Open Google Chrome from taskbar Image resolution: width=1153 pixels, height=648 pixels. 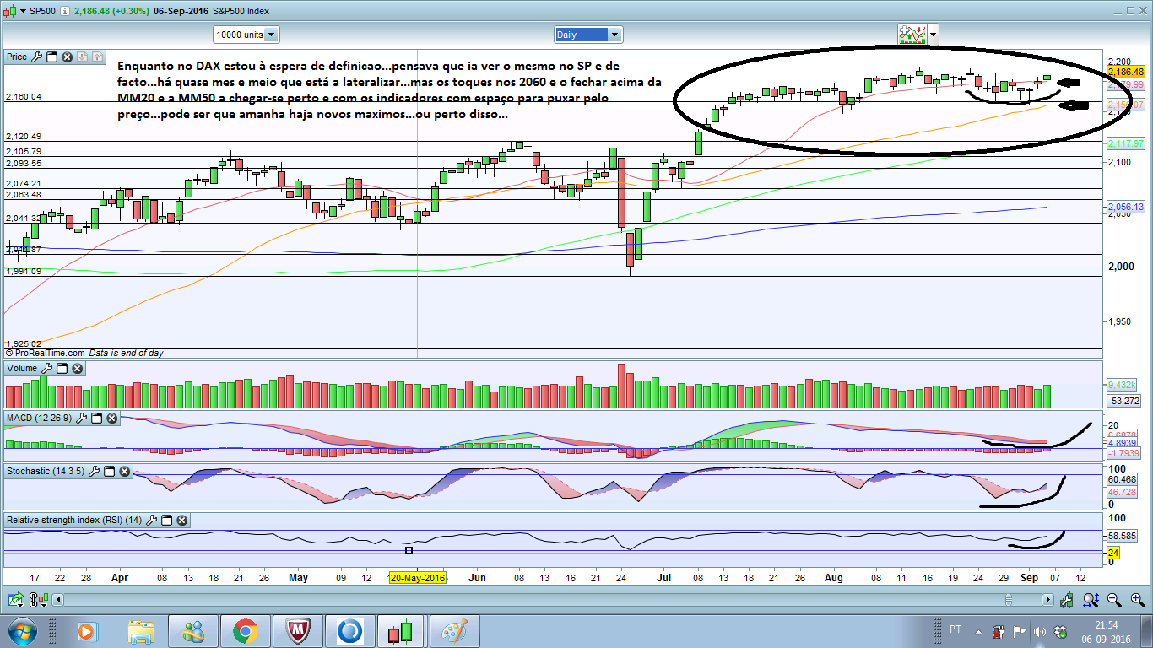coord(246,631)
